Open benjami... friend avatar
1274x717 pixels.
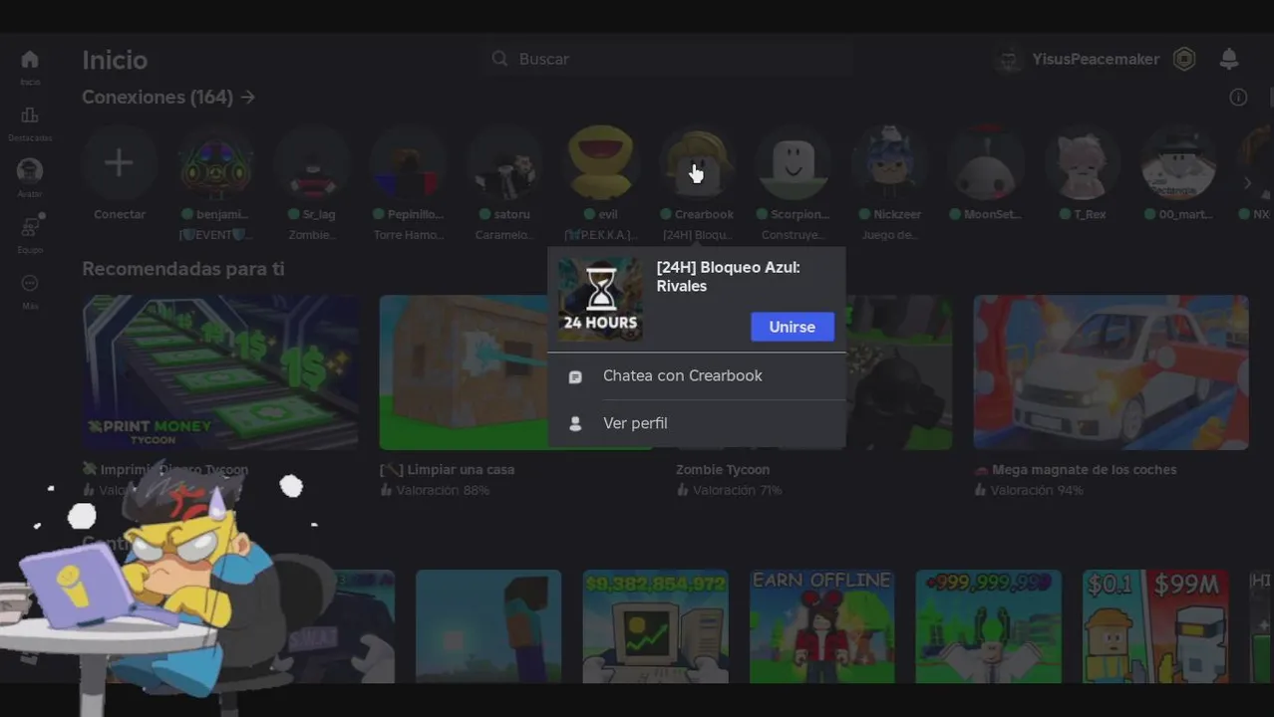point(215,163)
